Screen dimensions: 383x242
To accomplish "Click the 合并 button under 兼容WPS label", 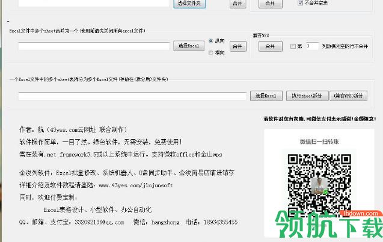I will pos(271,46).
